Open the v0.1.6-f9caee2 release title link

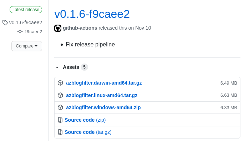[x=92, y=14]
